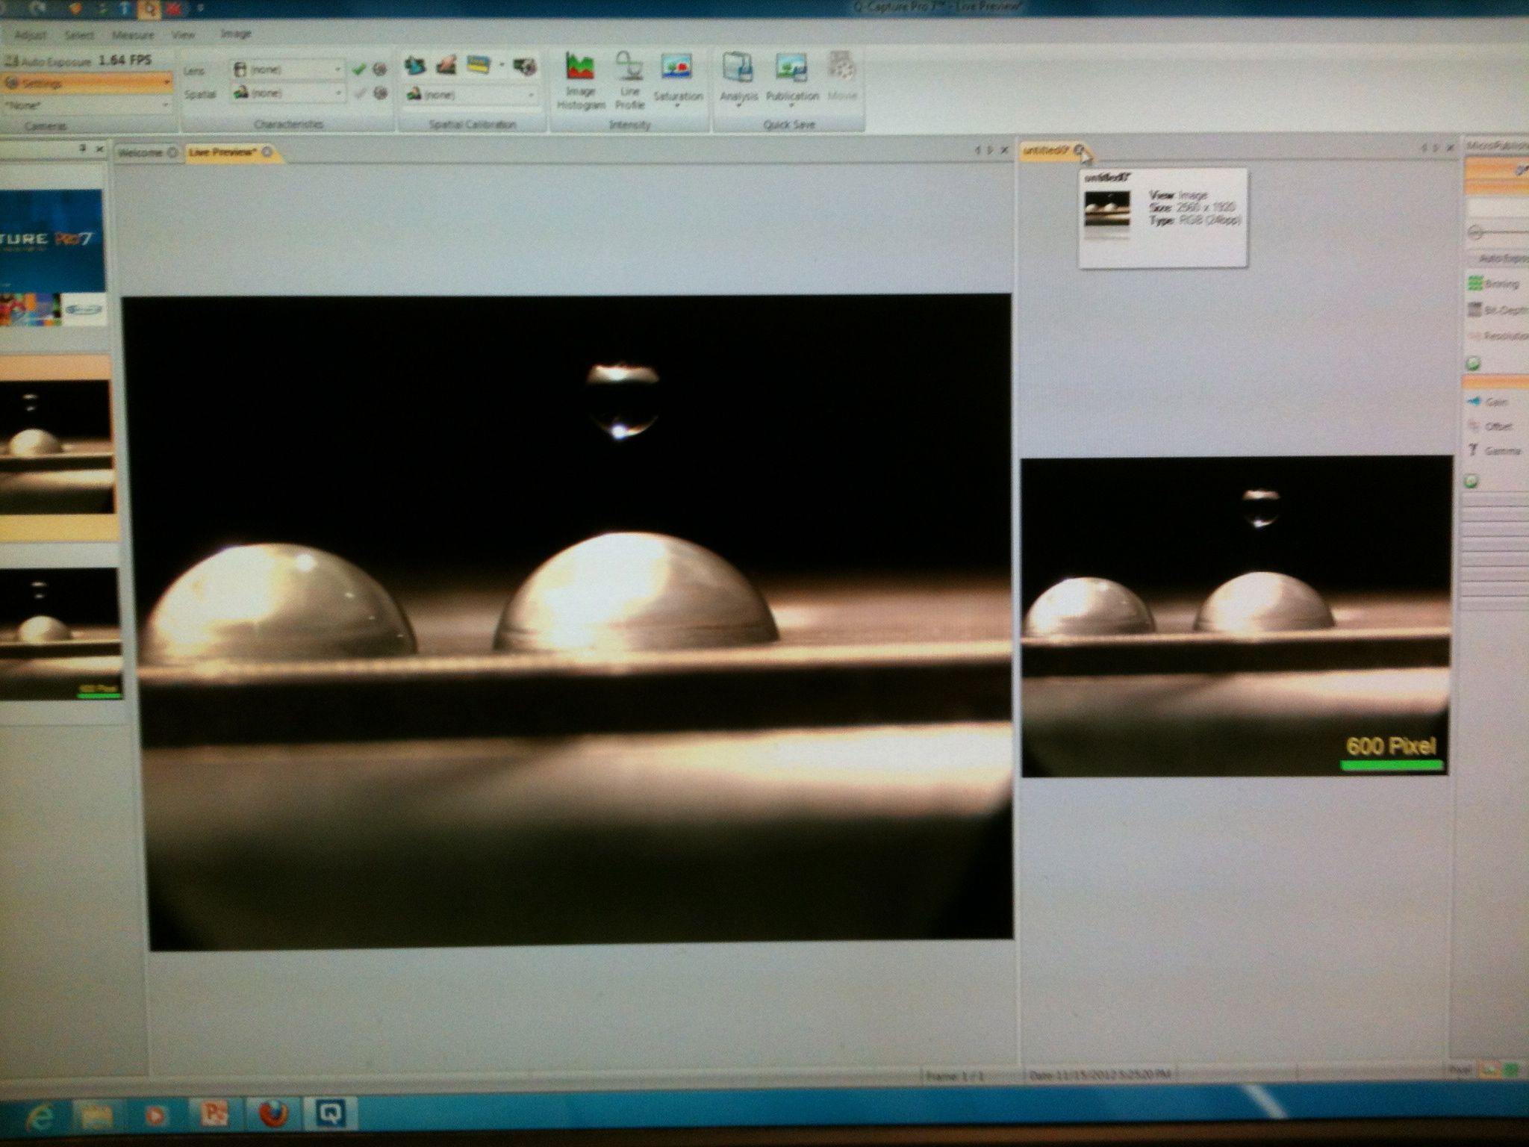Expand the Spatial (none) dropdown
This screenshot has height=1147, width=1529.
click(337, 93)
